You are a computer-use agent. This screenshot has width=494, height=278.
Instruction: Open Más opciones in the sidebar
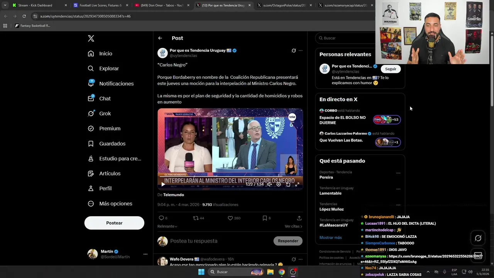pyautogui.click(x=110, y=203)
